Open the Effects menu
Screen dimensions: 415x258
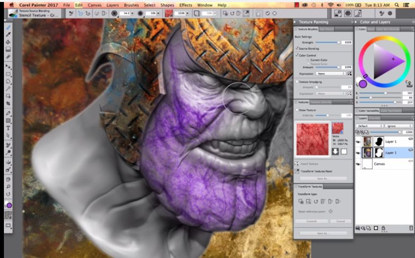pyautogui.click(x=186, y=5)
